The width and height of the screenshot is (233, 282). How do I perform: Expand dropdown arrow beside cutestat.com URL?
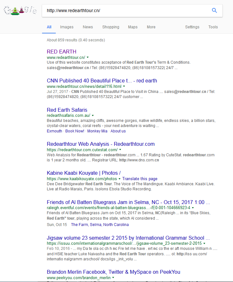[120, 150]
